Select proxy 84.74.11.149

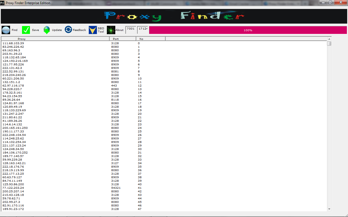coord(12,181)
